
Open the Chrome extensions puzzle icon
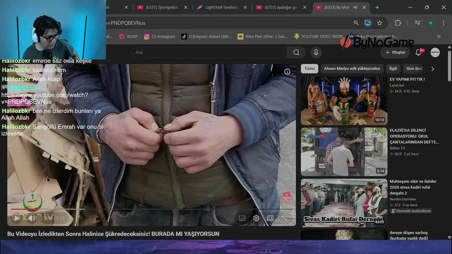point(398,23)
